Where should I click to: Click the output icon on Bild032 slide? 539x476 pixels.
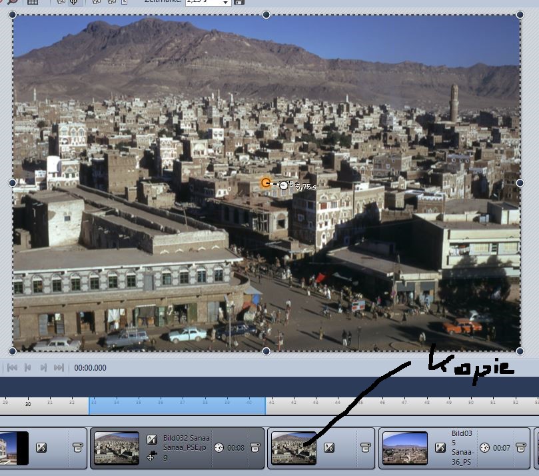pos(254,448)
